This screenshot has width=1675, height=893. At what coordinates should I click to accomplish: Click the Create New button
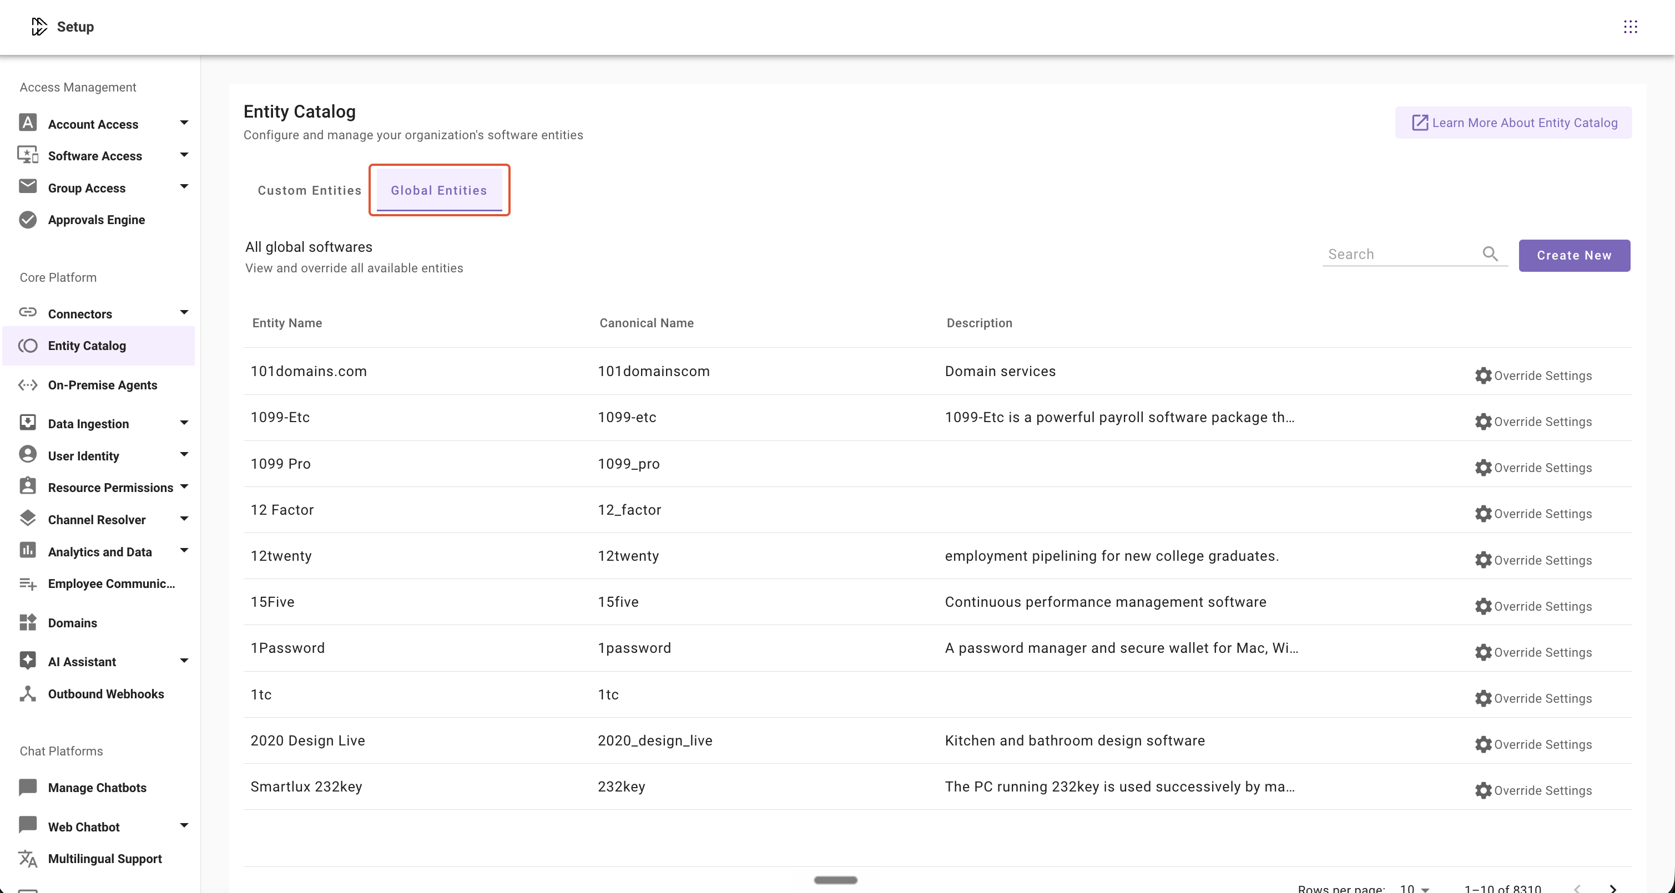tap(1574, 256)
